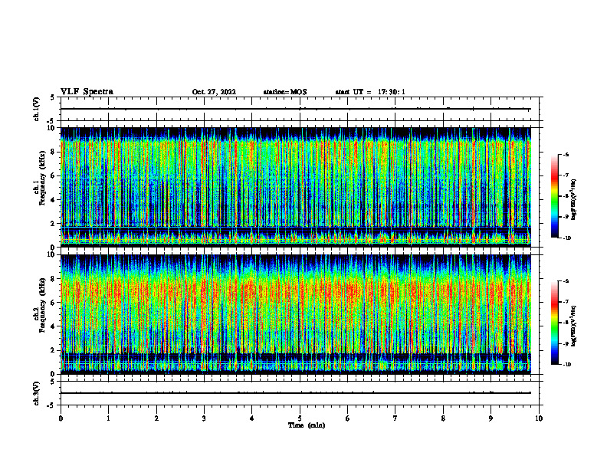Click the ch.3(V) waveform strip
The width and height of the screenshot is (607, 469).
[x=300, y=393]
